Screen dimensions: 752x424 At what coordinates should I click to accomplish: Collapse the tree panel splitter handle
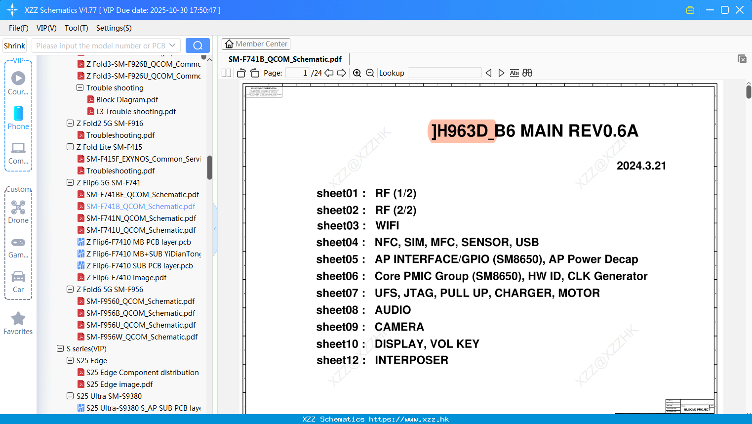pyautogui.click(x=215, y=229)
